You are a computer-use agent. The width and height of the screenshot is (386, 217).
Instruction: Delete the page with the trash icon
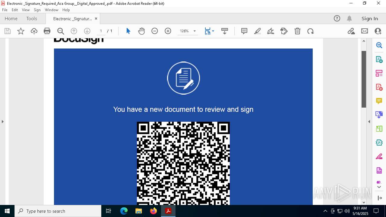coord(297,31)
